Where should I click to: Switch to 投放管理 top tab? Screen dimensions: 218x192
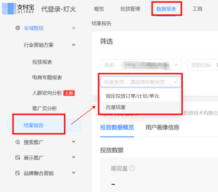(x=130, y=9)
